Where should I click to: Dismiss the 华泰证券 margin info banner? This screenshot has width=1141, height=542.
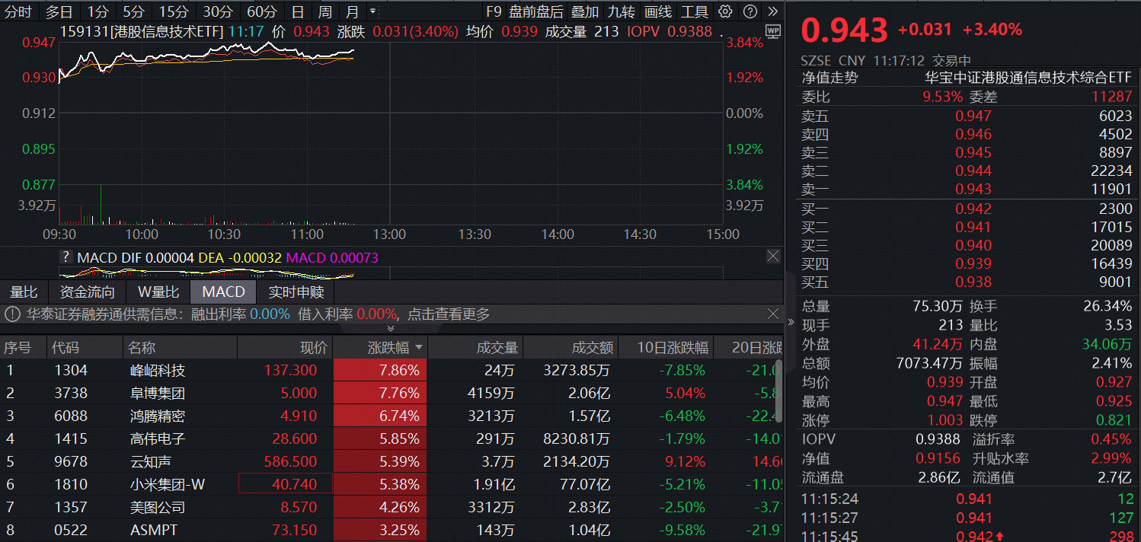774,314
